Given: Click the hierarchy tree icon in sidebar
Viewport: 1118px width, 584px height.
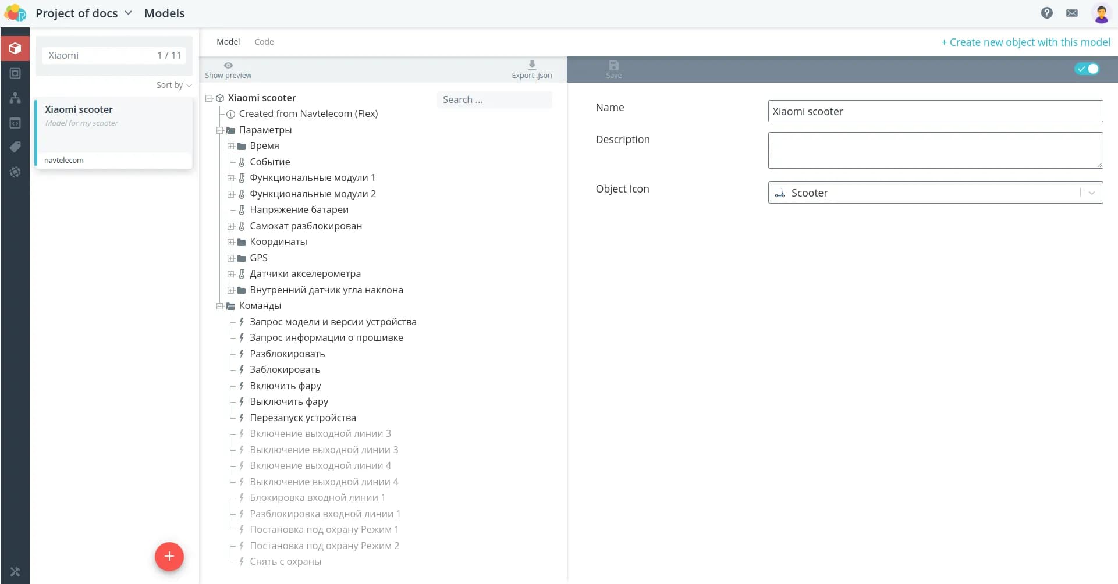Looking at the screenshot, I should click(x=15, y=98).
